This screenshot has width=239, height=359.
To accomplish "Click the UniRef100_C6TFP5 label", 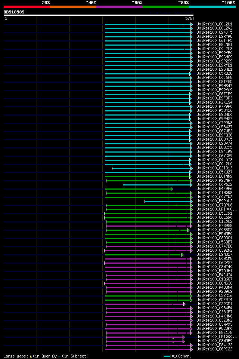I will [x=214, y=40].
